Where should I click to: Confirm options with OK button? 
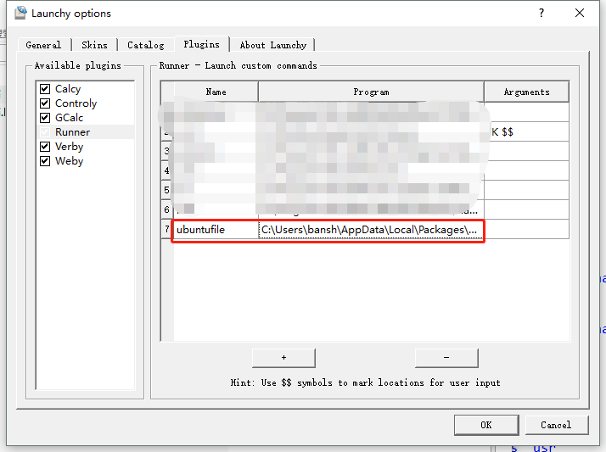pos(486,425)
